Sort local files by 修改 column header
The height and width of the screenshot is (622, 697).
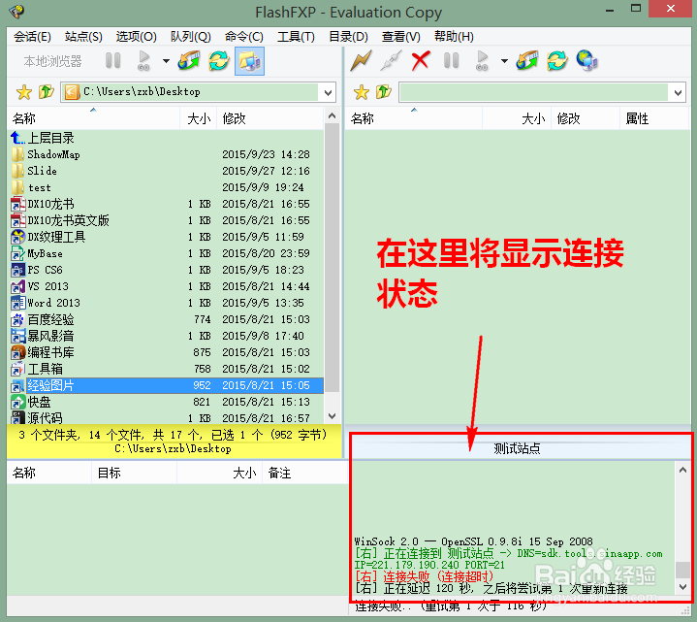coord(270,118)
